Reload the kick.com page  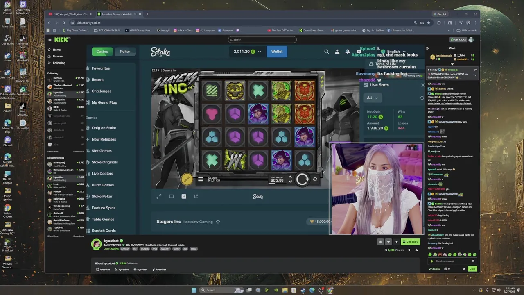click(x=64, y=23)
